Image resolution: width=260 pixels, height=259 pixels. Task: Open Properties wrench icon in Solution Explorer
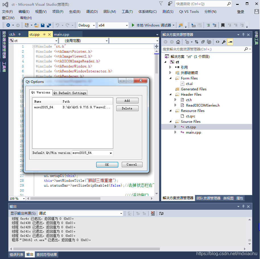pos(224,42)
